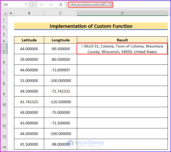This screenshot has height=152, width=171.
Task: Select column D header
Action: 122,13
